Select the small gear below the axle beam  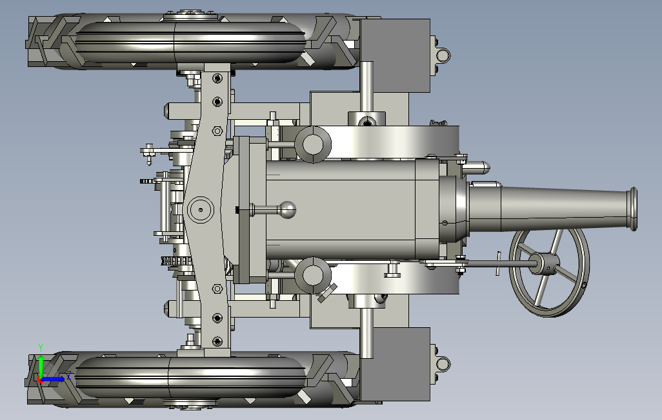177,262
